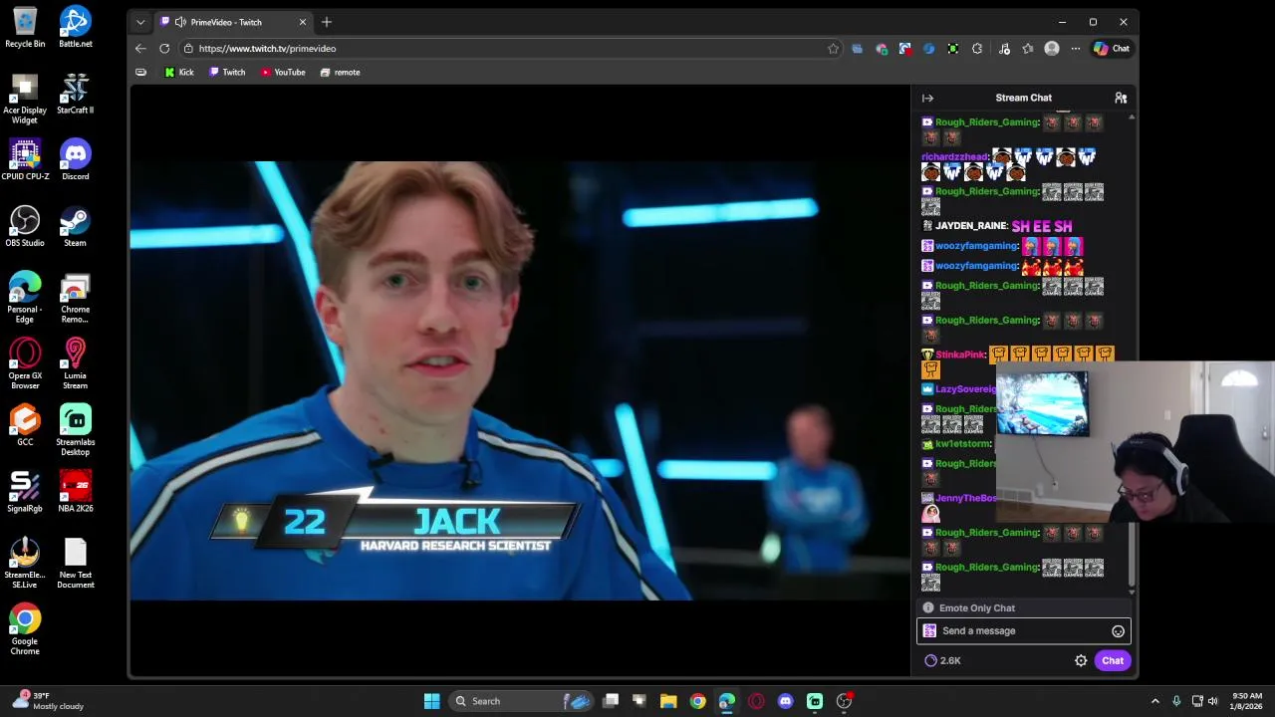Open browser Favorites list
This screenshot has height=717, width=1275.
point(1028,48)
